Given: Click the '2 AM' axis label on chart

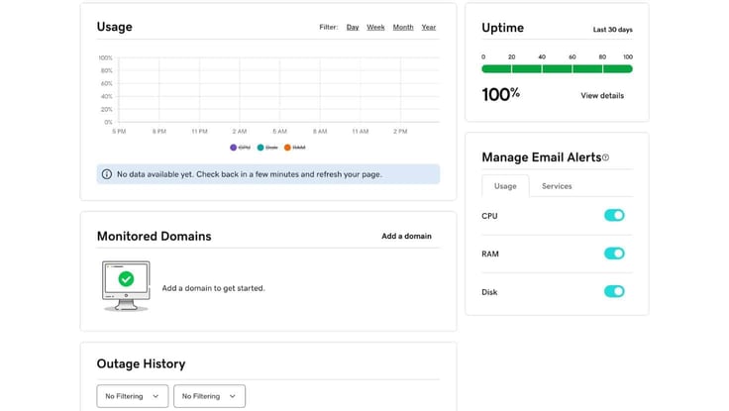Looking at the screenshot, I should click(240, 132).
